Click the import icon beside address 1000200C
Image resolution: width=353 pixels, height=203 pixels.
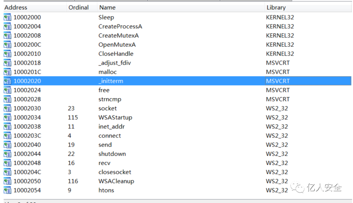(x=7, y=45)
